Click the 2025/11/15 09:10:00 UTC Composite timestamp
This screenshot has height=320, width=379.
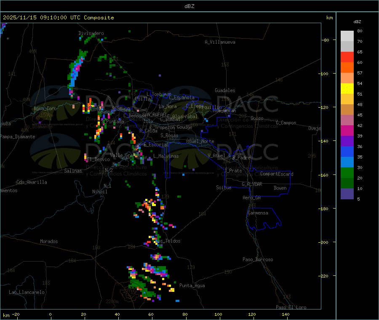(x=58, y=18)
